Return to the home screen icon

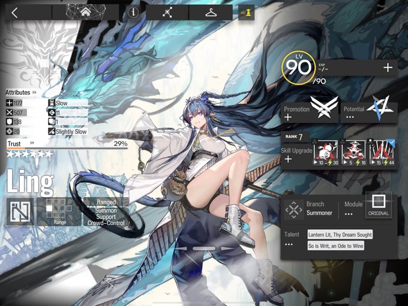point(85,12)
